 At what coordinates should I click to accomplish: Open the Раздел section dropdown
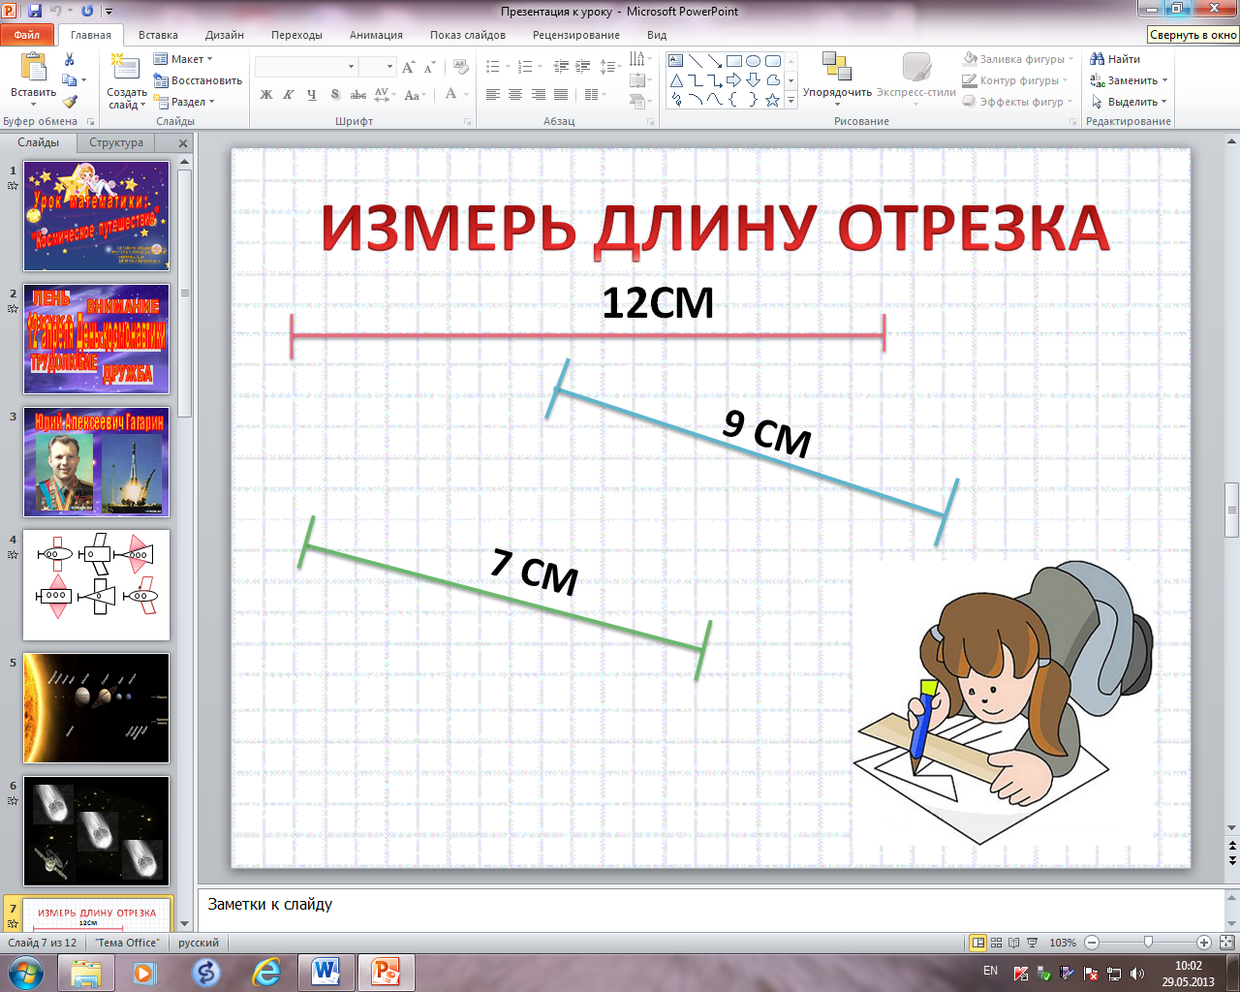coord(184,102)
